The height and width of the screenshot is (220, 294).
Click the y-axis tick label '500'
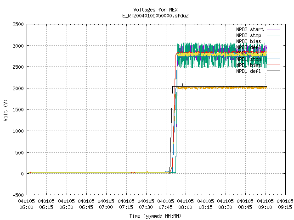(19, 153)
